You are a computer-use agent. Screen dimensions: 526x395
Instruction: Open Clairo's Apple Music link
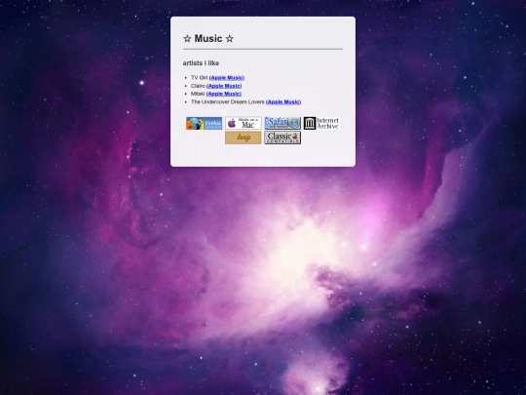click(x=224, y=86)
